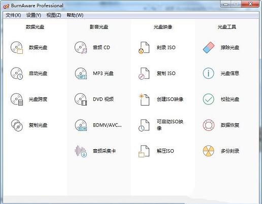Choose the 光盘跨度 label
The height and width of the screenshot is (204, 262).
[38, 99]
